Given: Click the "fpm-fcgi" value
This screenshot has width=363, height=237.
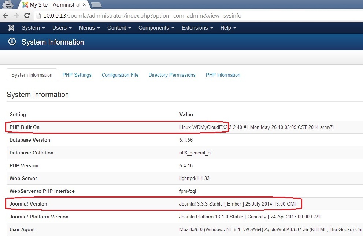Looking at the screenshot, I should coord(188,191).
